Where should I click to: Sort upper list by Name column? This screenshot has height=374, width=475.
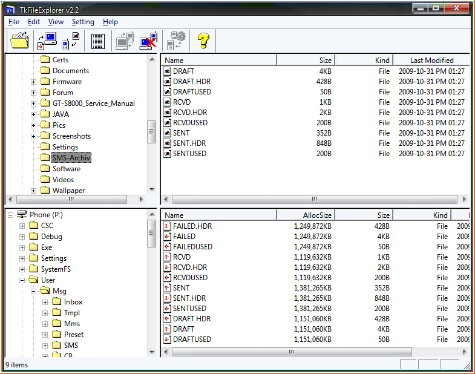tap(218, 61)
